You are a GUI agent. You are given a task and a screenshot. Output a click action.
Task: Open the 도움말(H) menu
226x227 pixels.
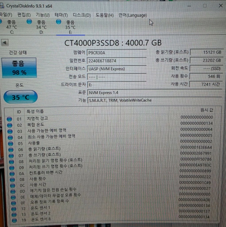(x=105, y=15)
